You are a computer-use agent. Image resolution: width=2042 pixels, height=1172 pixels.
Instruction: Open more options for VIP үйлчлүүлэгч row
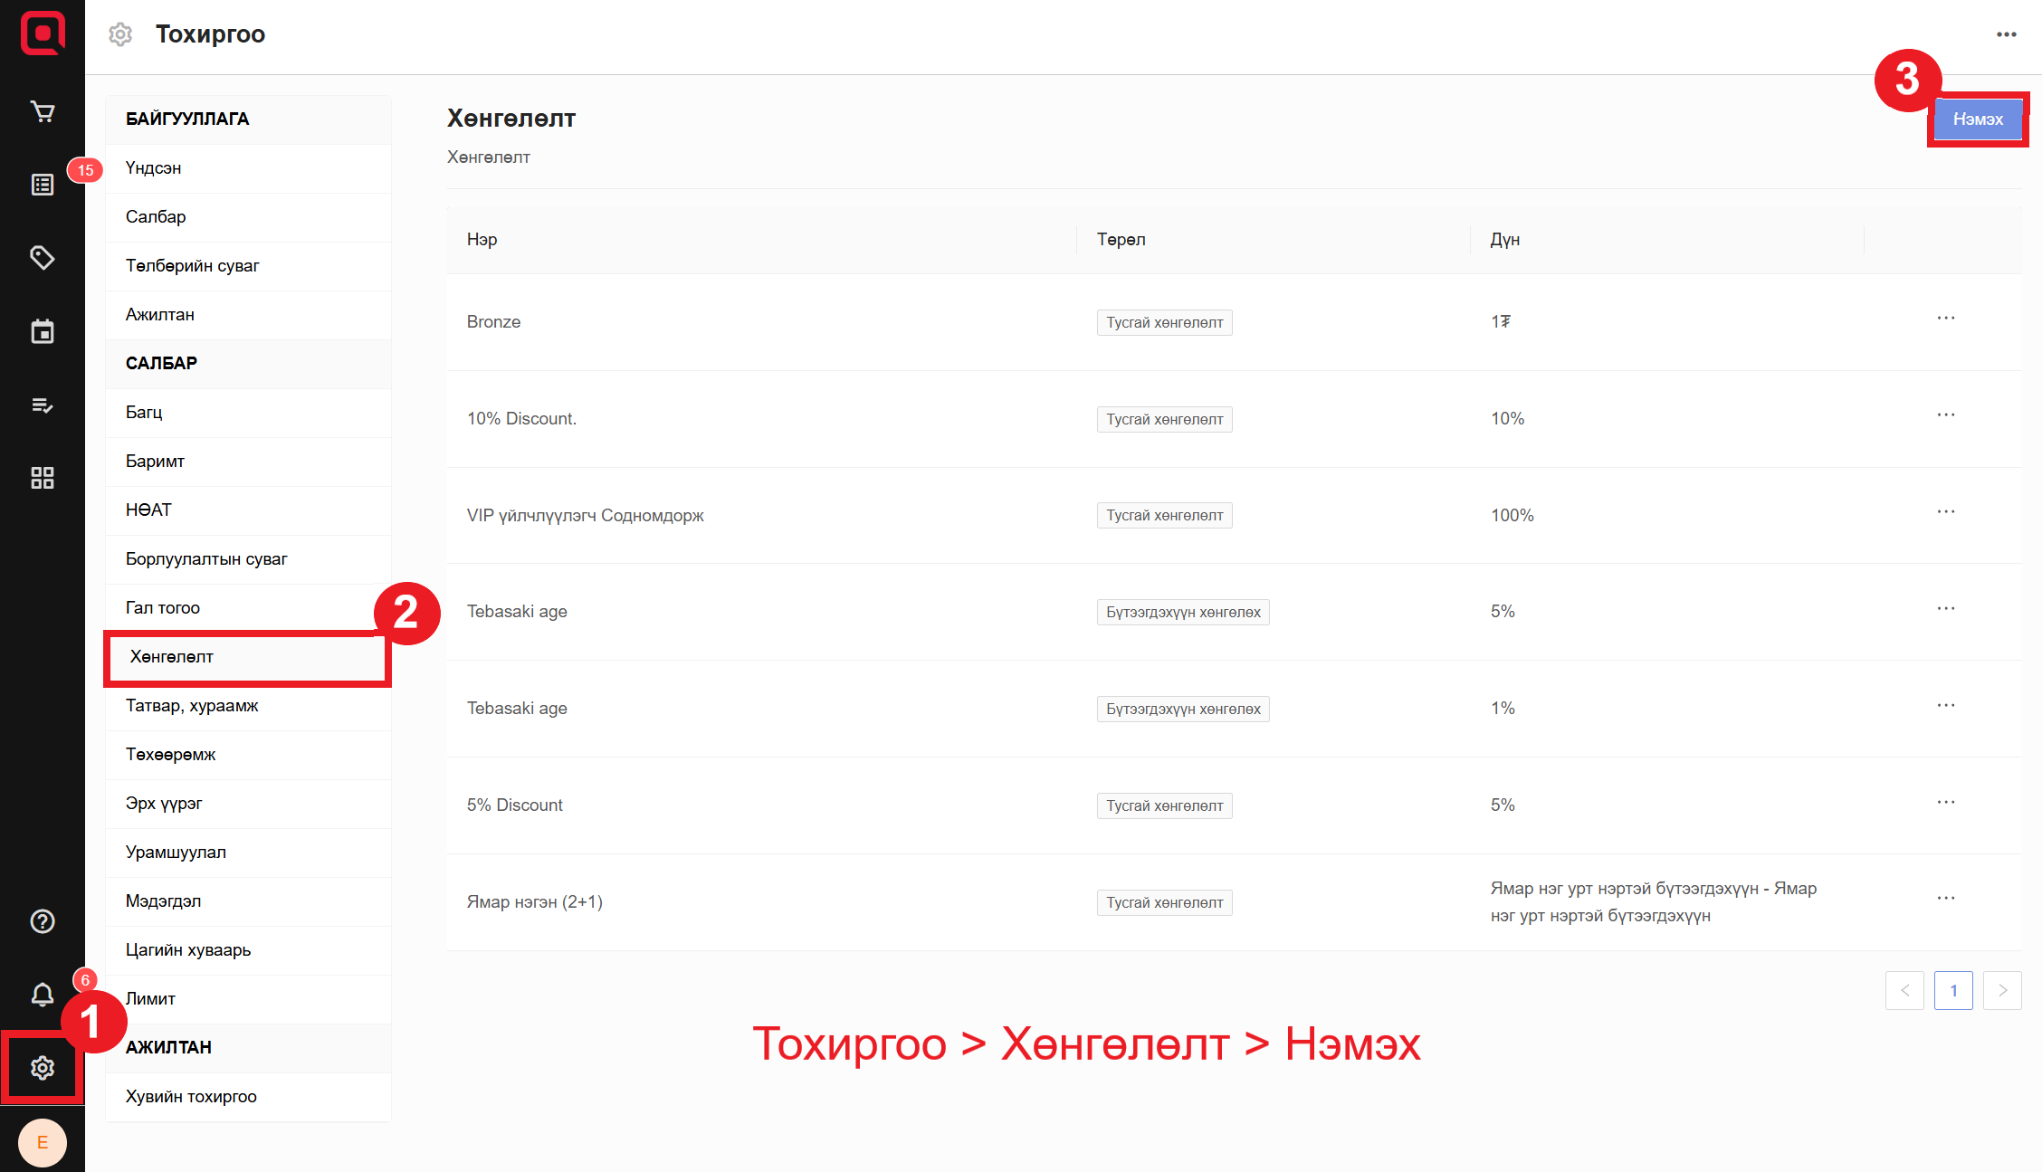(1945, 512)
